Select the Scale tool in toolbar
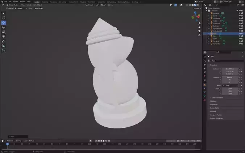 [4, 32]
